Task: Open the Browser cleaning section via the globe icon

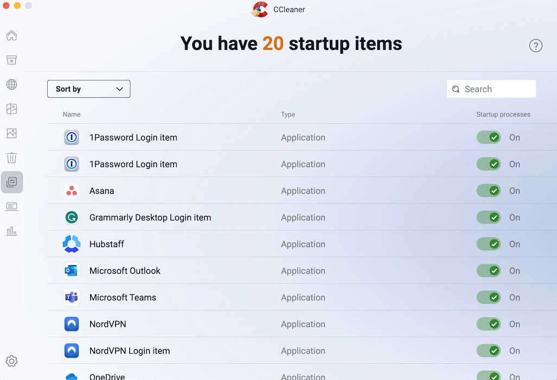Action: [11, 84]
